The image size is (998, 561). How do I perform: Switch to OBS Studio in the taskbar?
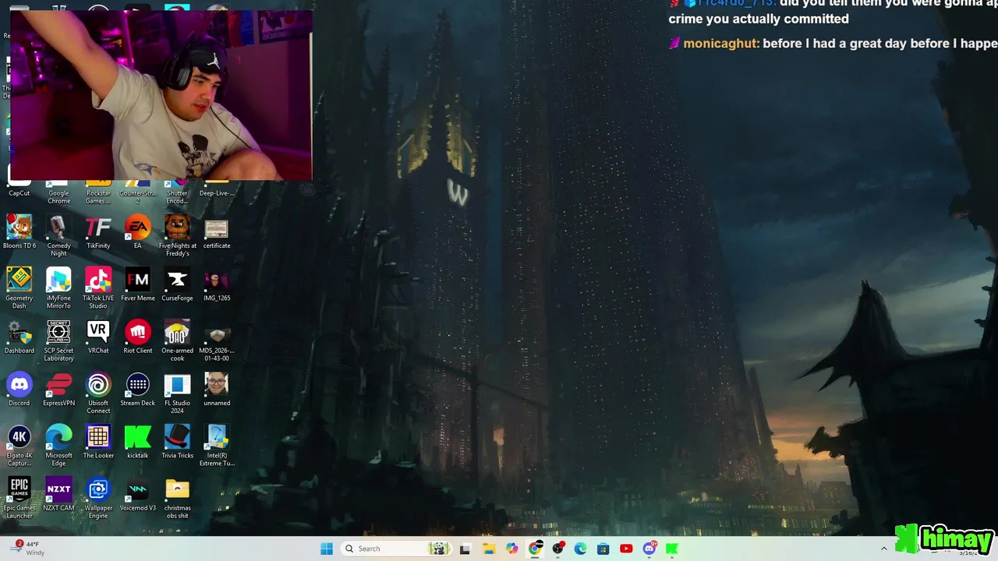pyautogui.click(x=557, y=549)
